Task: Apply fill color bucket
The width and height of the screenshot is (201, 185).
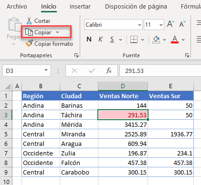Action: [156, 40]
